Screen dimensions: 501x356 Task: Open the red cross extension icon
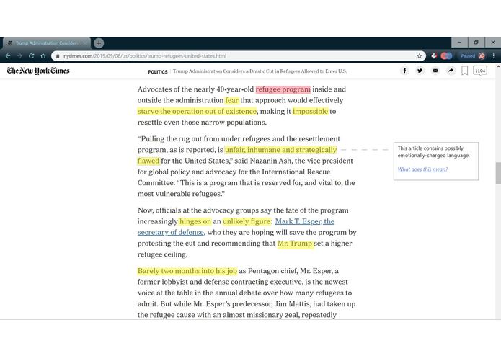click(x=434, y=56)
